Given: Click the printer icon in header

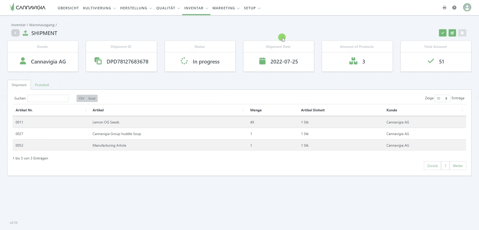Looking at the screenshot, I should [x=445, y=8].
